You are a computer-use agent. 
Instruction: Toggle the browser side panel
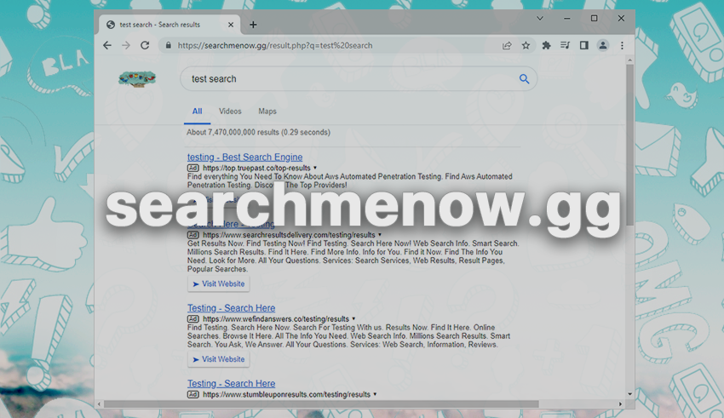point(584,45)
